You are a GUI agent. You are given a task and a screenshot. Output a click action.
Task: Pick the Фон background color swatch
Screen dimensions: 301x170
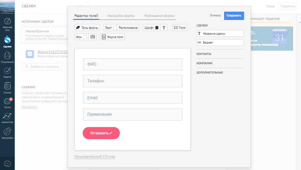[x=85, y=37]
